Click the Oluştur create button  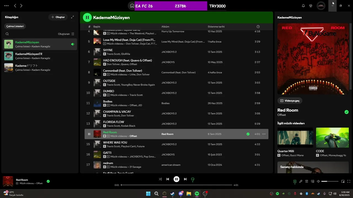58,17
